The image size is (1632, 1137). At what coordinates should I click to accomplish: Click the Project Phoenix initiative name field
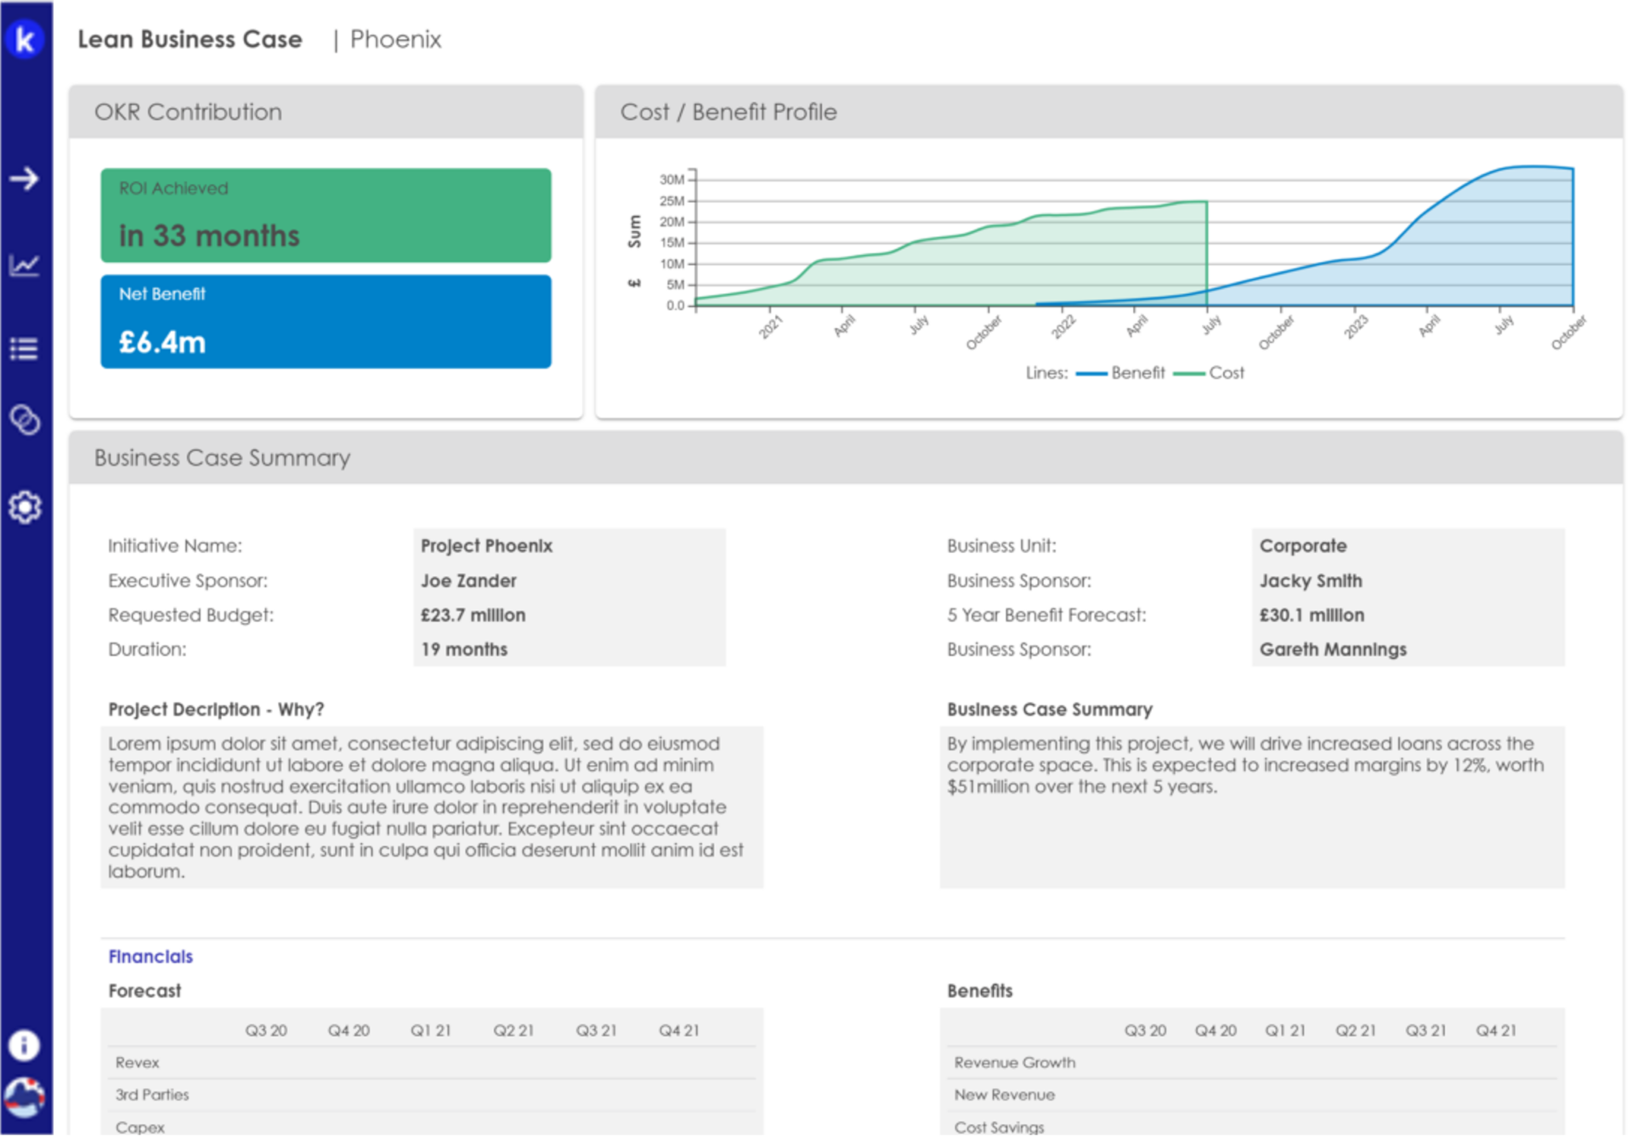point(570,546)
